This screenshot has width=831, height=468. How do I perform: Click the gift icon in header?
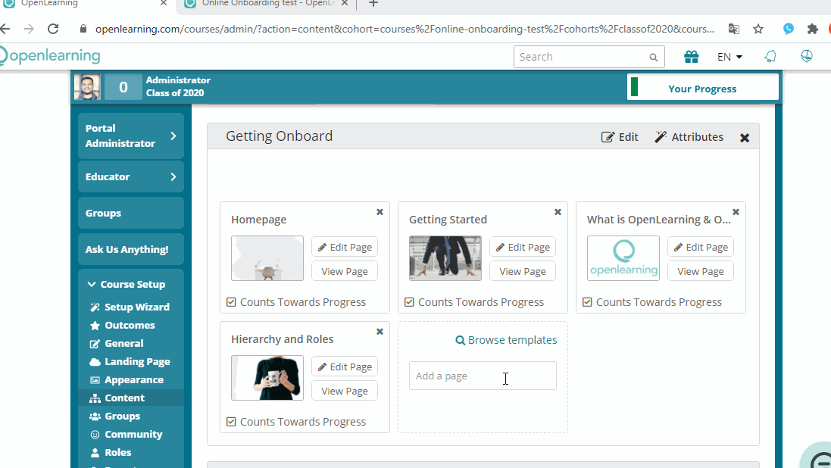tap(691, 57)
